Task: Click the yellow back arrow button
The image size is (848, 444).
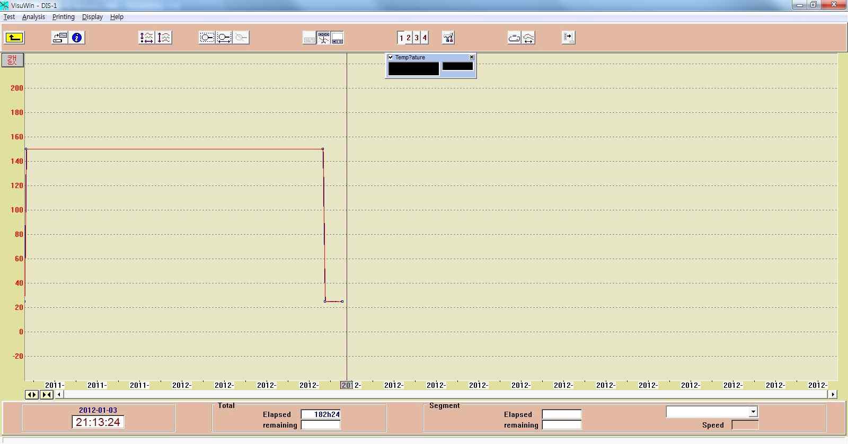Action: 14,38
